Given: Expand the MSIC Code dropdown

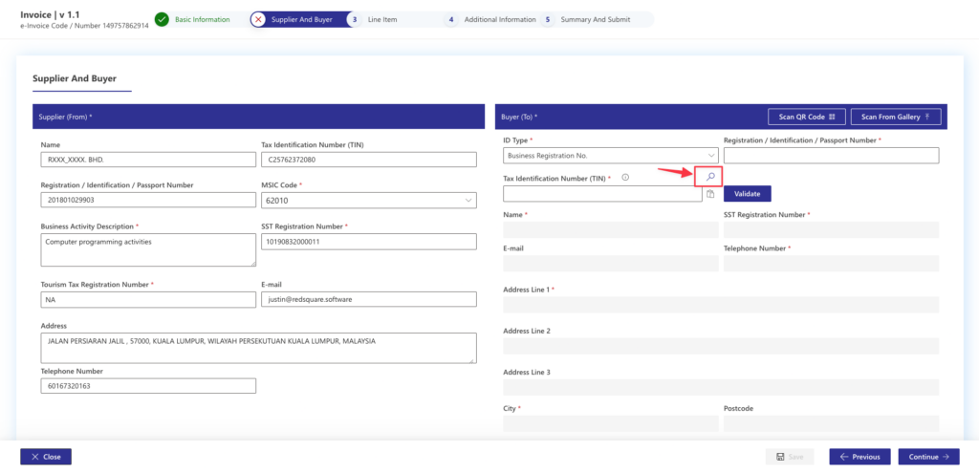Looking at the screenshot, I should tap(368, 201).
